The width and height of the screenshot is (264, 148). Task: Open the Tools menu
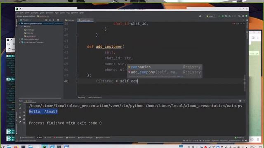point(62,13)
